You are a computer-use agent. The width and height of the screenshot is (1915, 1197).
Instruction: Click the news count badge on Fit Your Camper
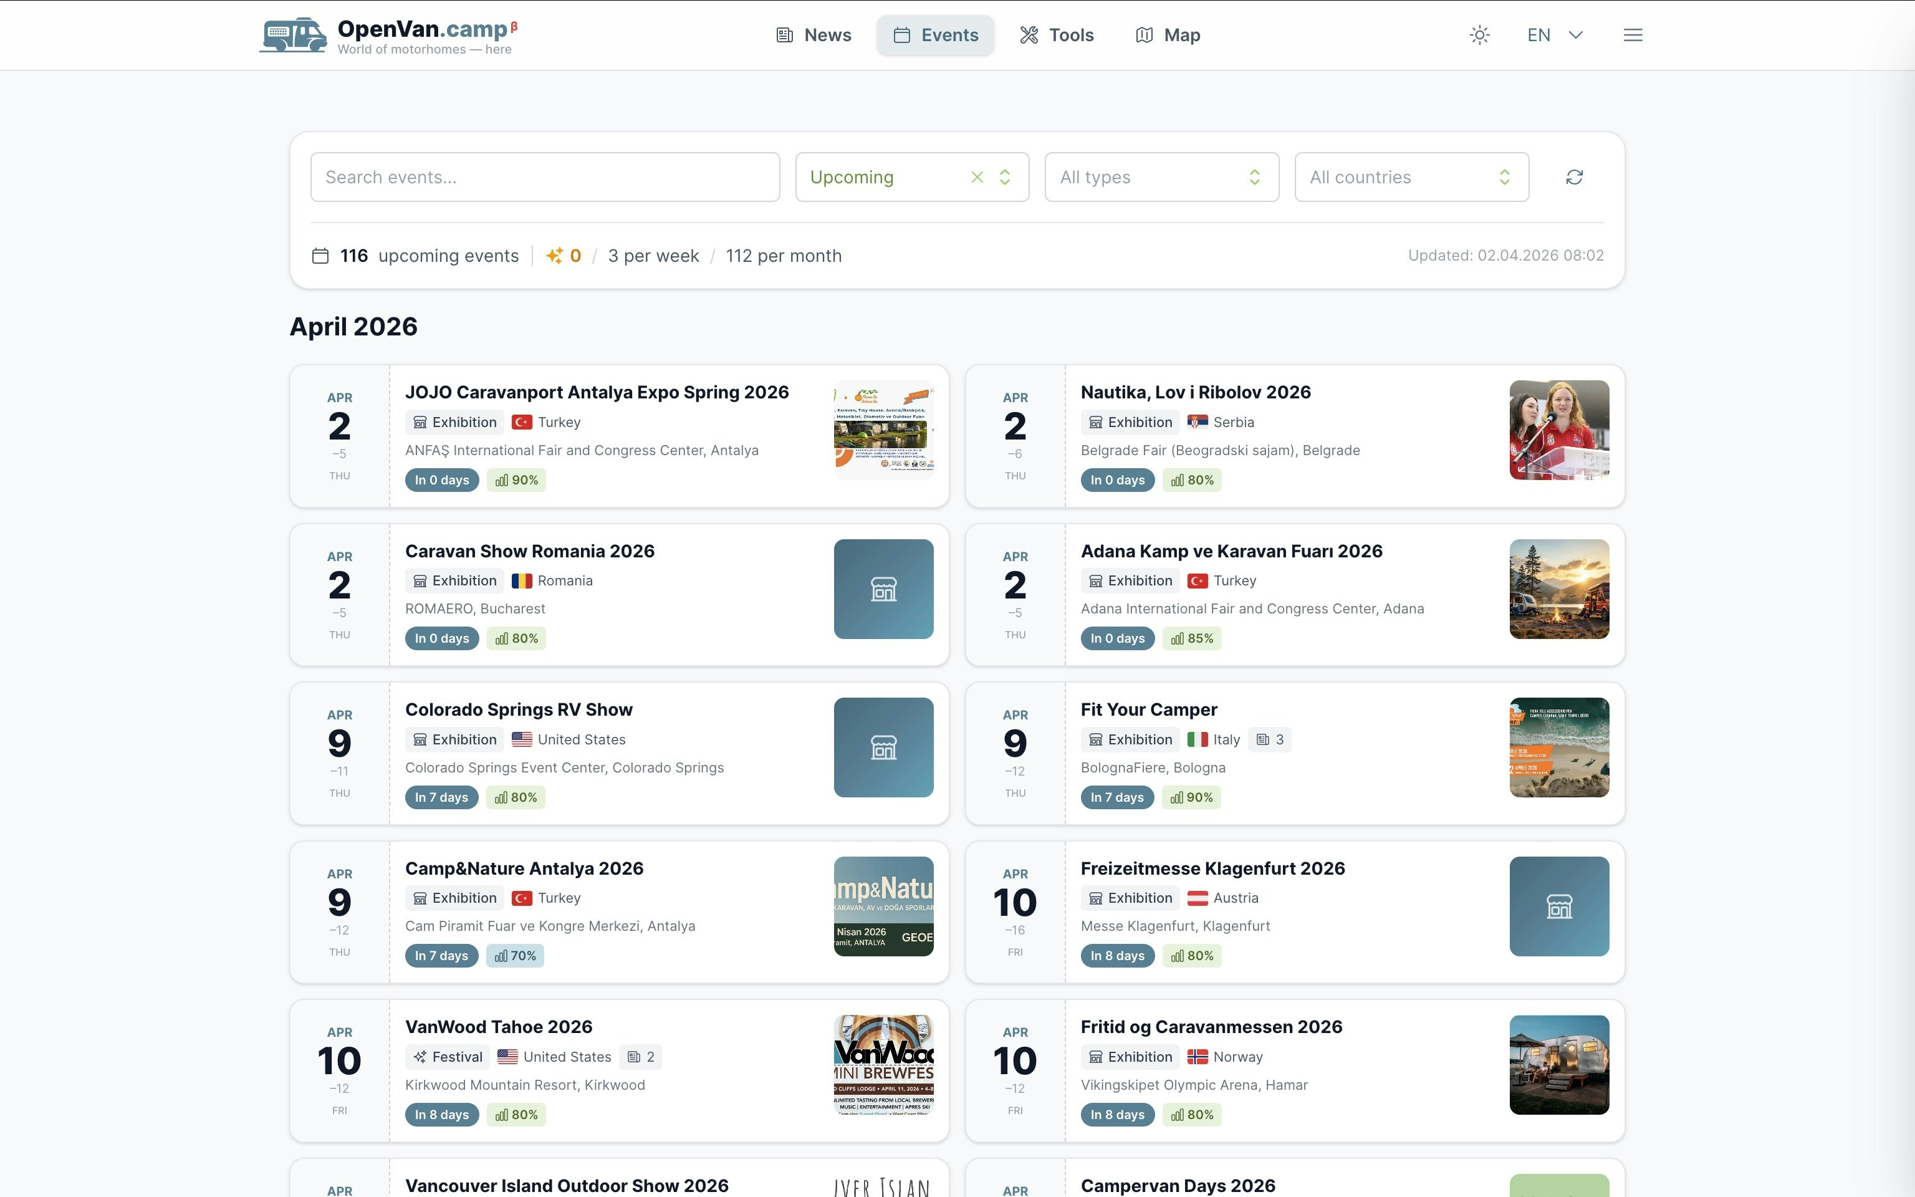click(1270, 739)
